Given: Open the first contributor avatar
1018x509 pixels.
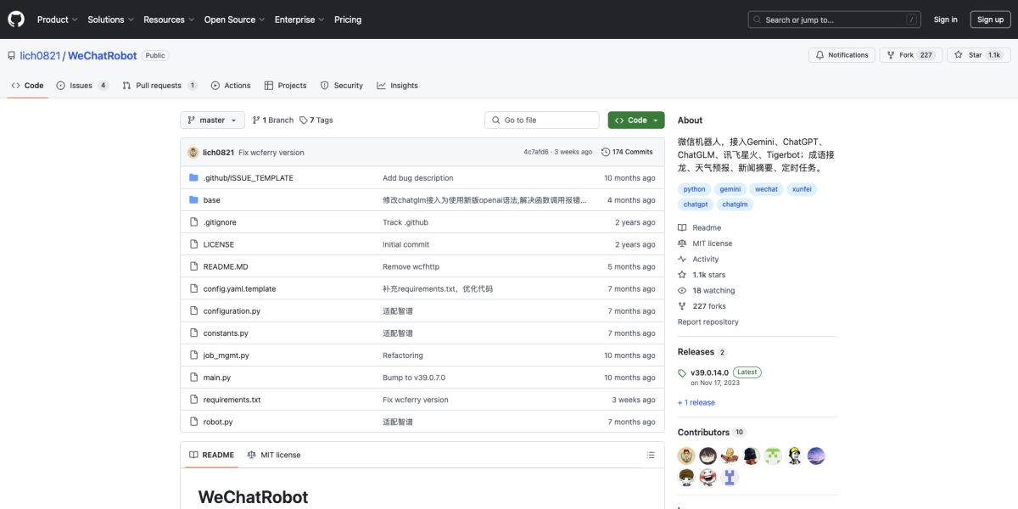Looking at the screenshot, I should (686, 456).
